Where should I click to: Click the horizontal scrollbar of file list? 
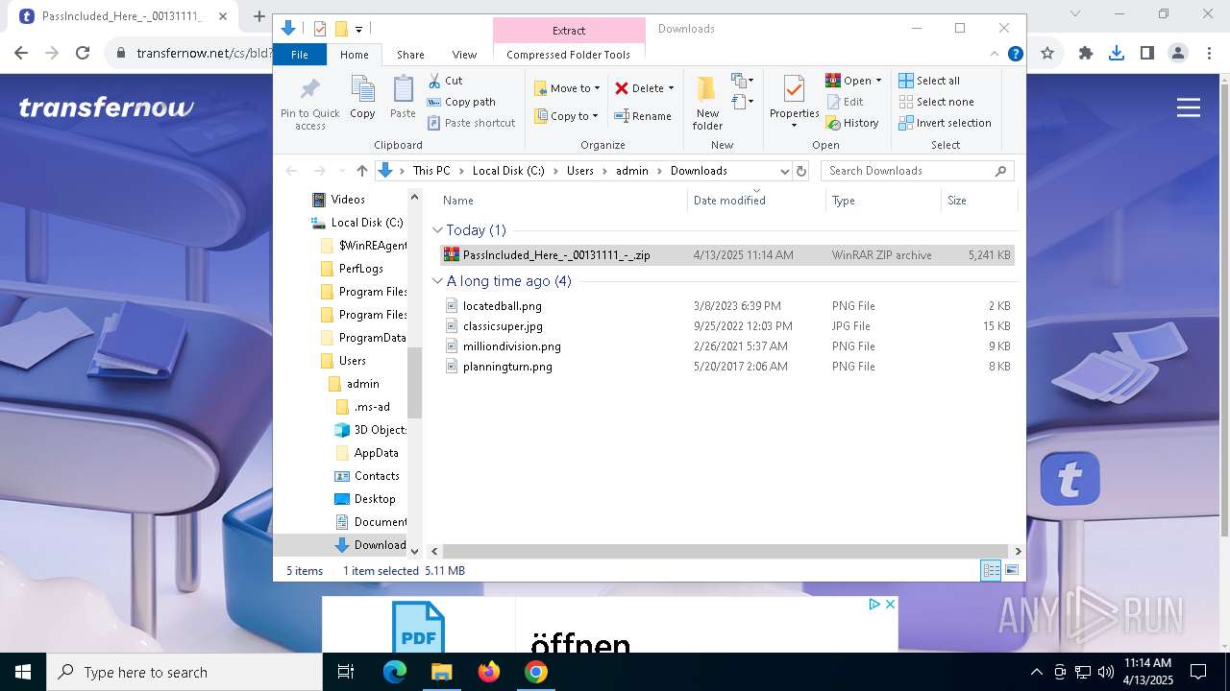tap(726, 551)
